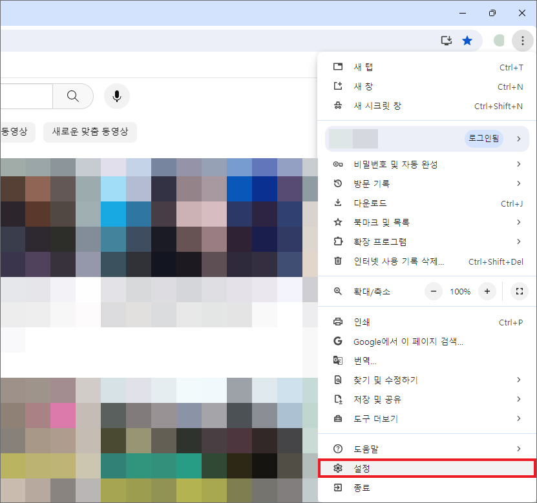537x503 pixels.
Task: Click the 100% zoom level value
Action: (x=460, y=292)
